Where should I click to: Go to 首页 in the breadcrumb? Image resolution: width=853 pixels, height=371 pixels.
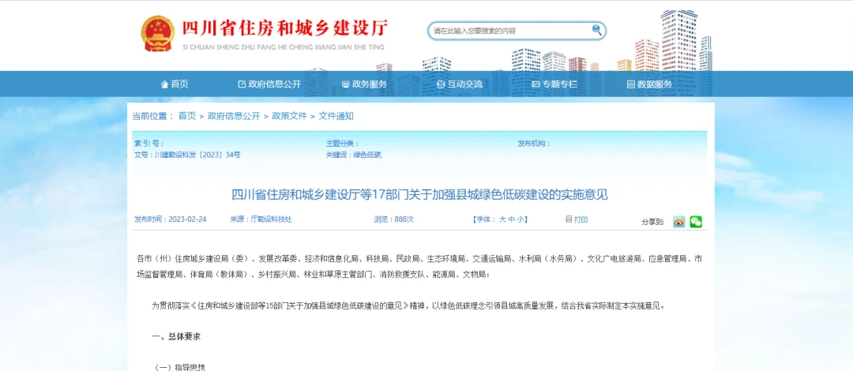coord(187,116)
